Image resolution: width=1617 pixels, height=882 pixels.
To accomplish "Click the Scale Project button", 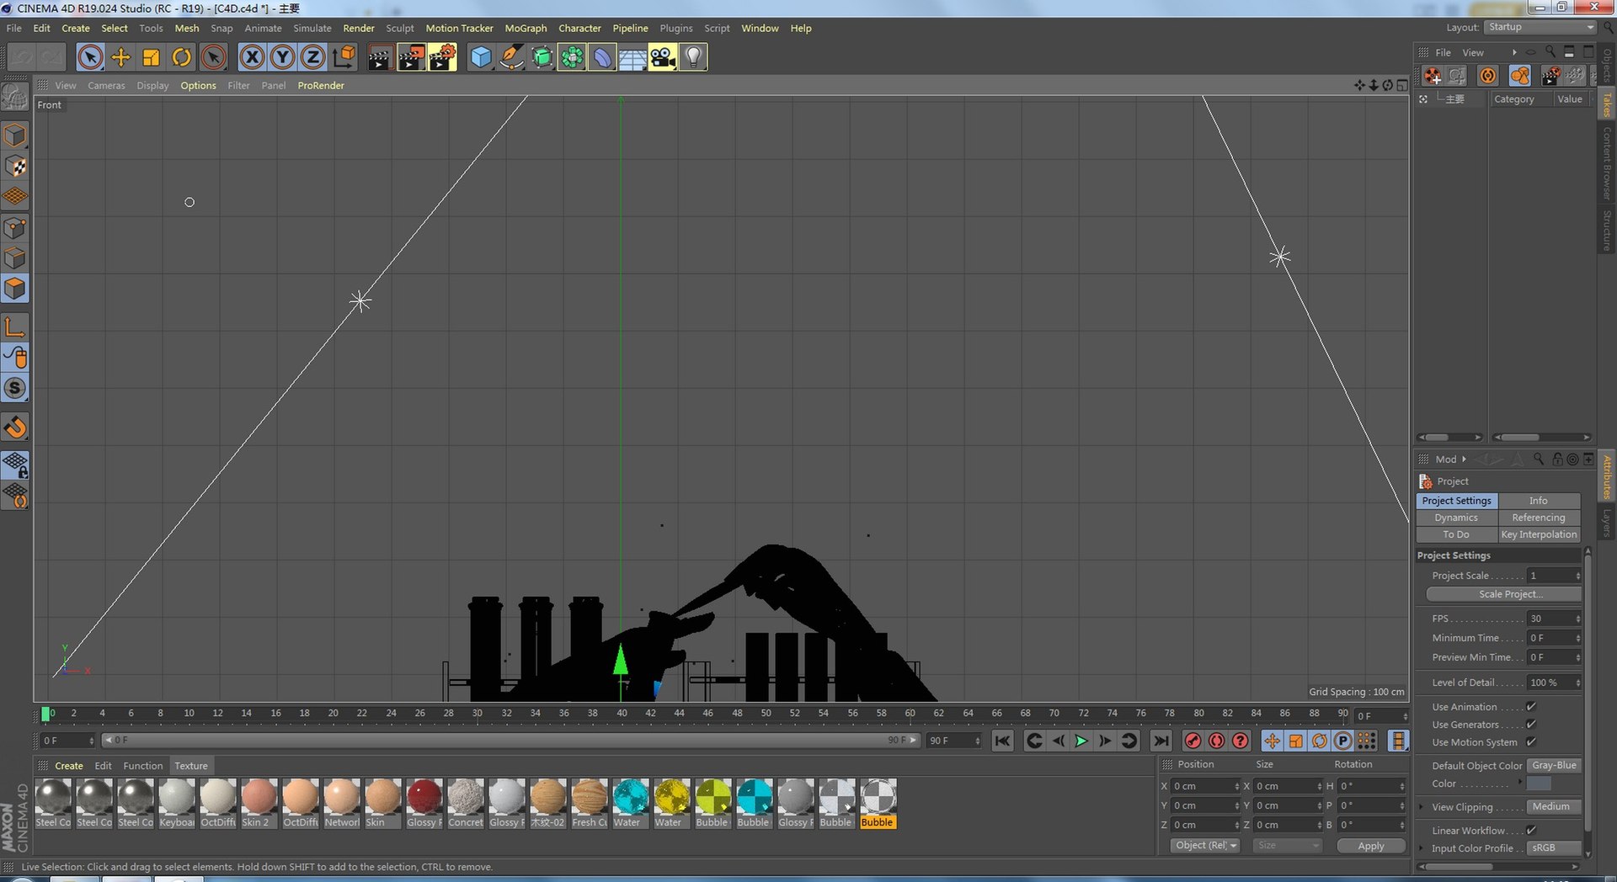I will [x=1504, y=594].
